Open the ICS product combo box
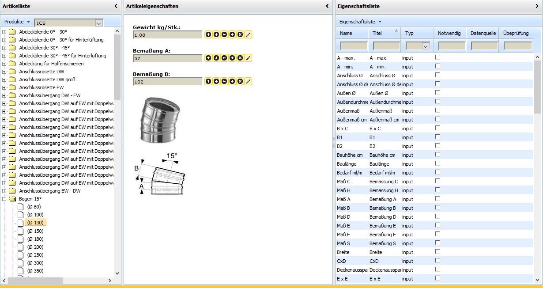 pyautogui.click(x=99, y=23)
